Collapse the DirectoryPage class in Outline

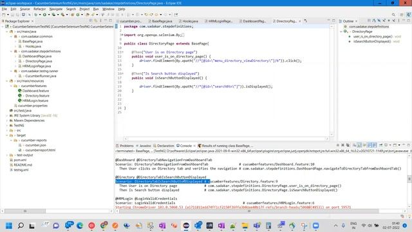tap(341, 32)
